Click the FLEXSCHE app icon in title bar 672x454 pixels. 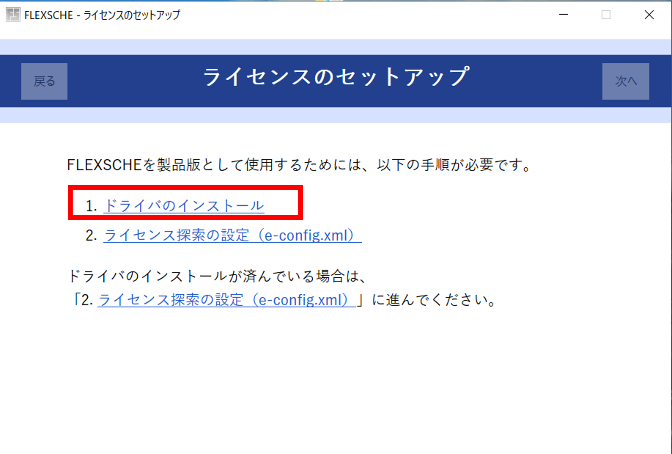pyautogui.click(x=13, y=15)
